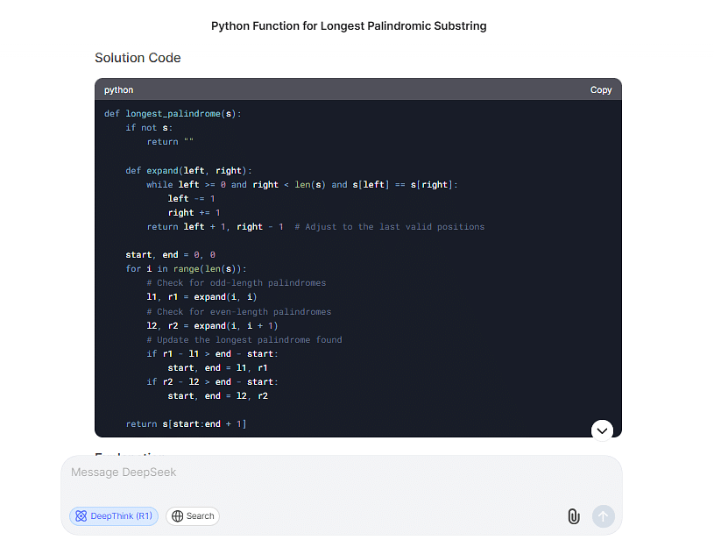Click the DeepSeek logo inside the DeepThink chip
Viewport: 714px width, 540px height.
pyautogui.click(x=81, y=516)
